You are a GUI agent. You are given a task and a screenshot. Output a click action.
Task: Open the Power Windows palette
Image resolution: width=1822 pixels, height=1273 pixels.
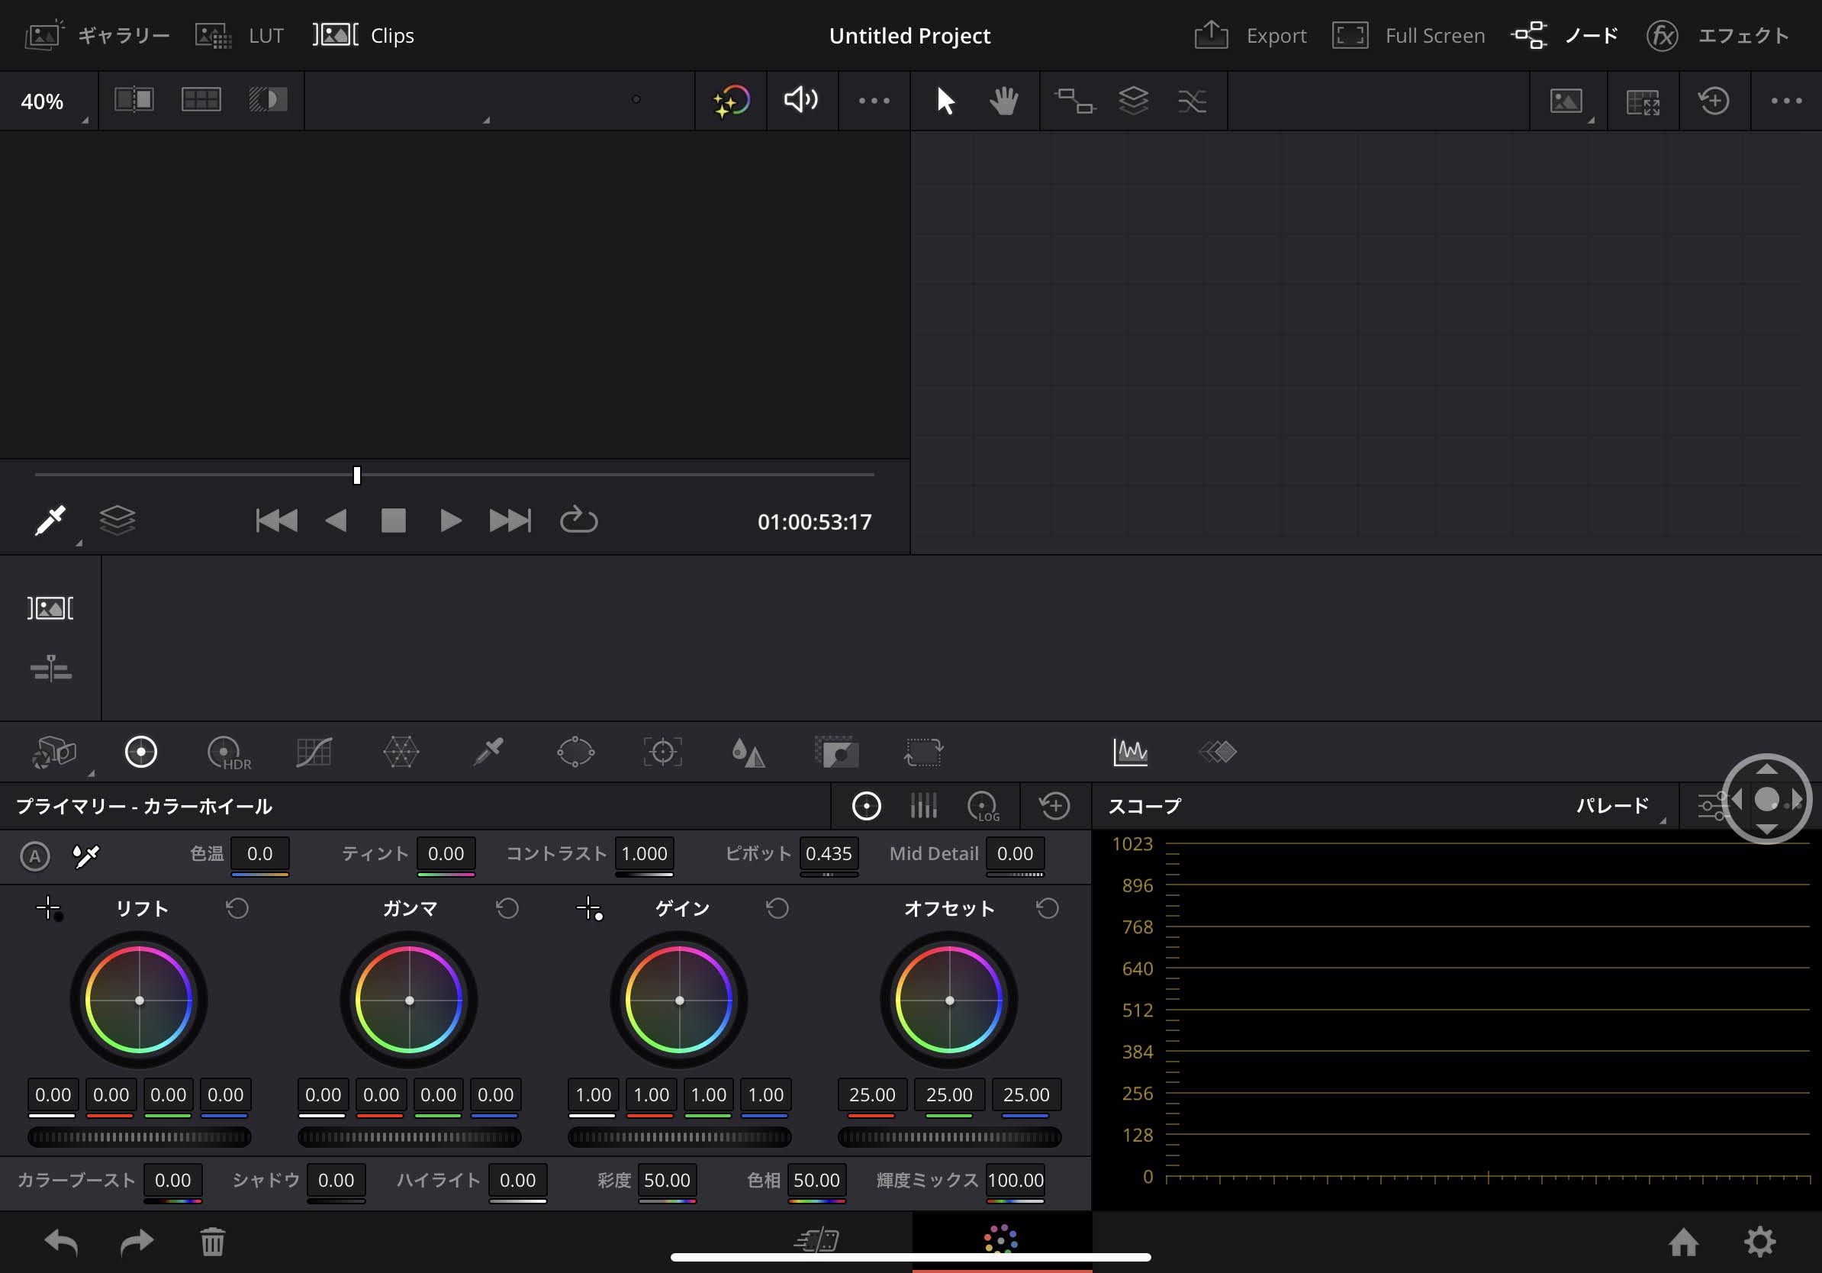(575, 753)
